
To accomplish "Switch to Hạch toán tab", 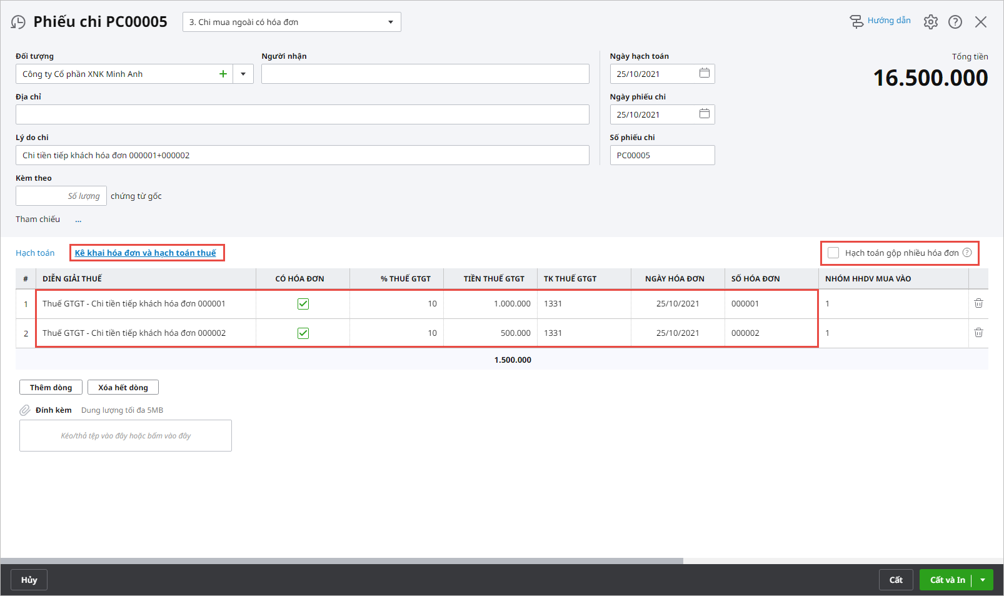I will pos(35,253).
